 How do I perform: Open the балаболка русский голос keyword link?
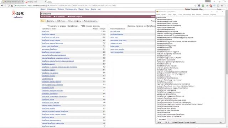[51, 37]
